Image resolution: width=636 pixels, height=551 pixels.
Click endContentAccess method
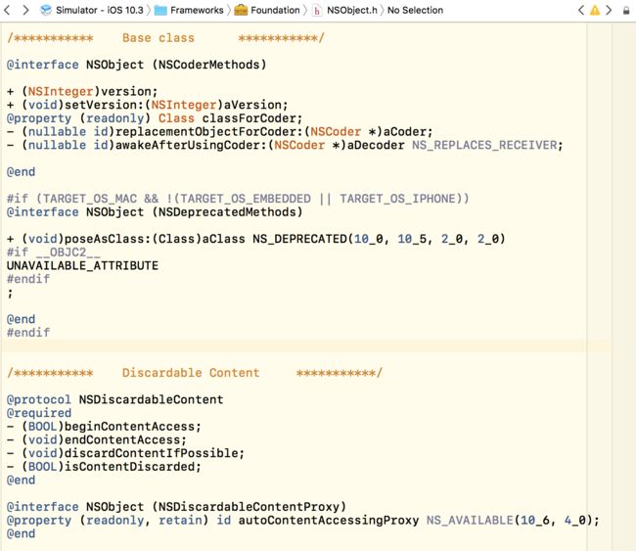122,439
